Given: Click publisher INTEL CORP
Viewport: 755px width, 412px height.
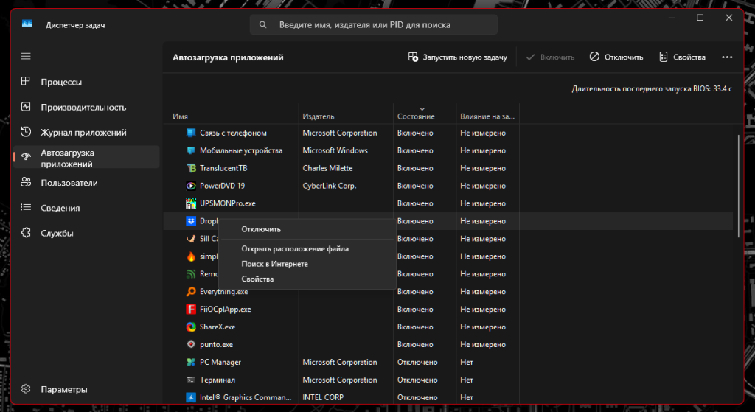Looking at the screenshot, I should [x=323, y=397].
